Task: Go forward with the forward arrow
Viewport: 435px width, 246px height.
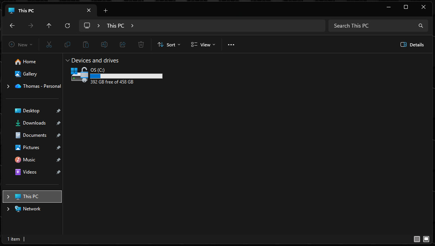Action: coord(31,26)
